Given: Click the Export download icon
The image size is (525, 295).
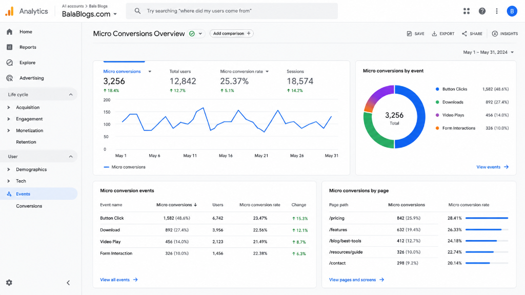Looking at the screenshot, I should point(434,33).
